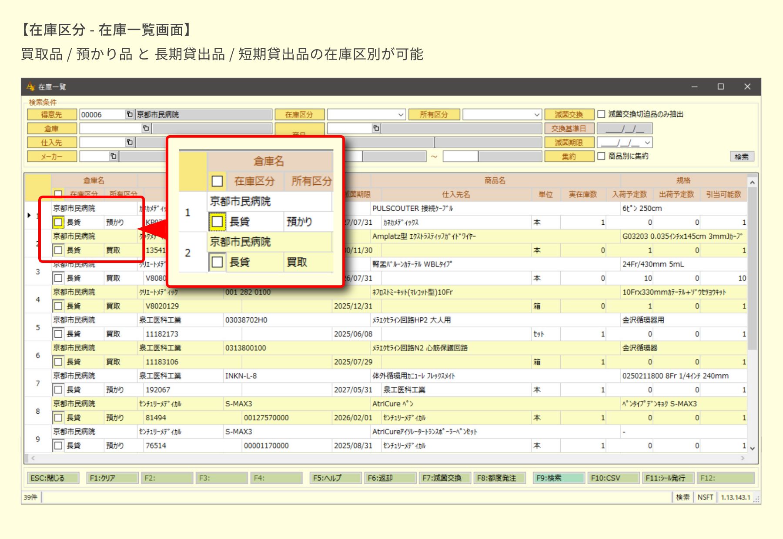Tick the checkbox in row 5 11182173
The height and width of the screenshot is (539, 783).
(x=58, y=334)
